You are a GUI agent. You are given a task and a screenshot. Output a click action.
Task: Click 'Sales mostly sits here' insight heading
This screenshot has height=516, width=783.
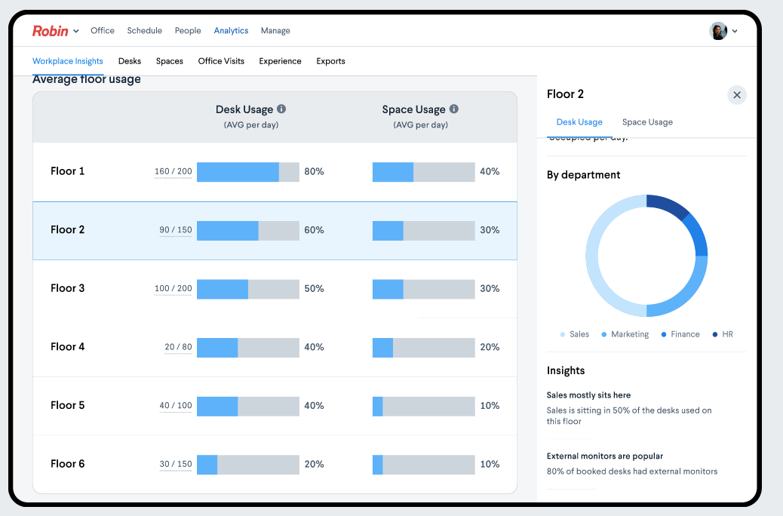[x=588, y=395]
